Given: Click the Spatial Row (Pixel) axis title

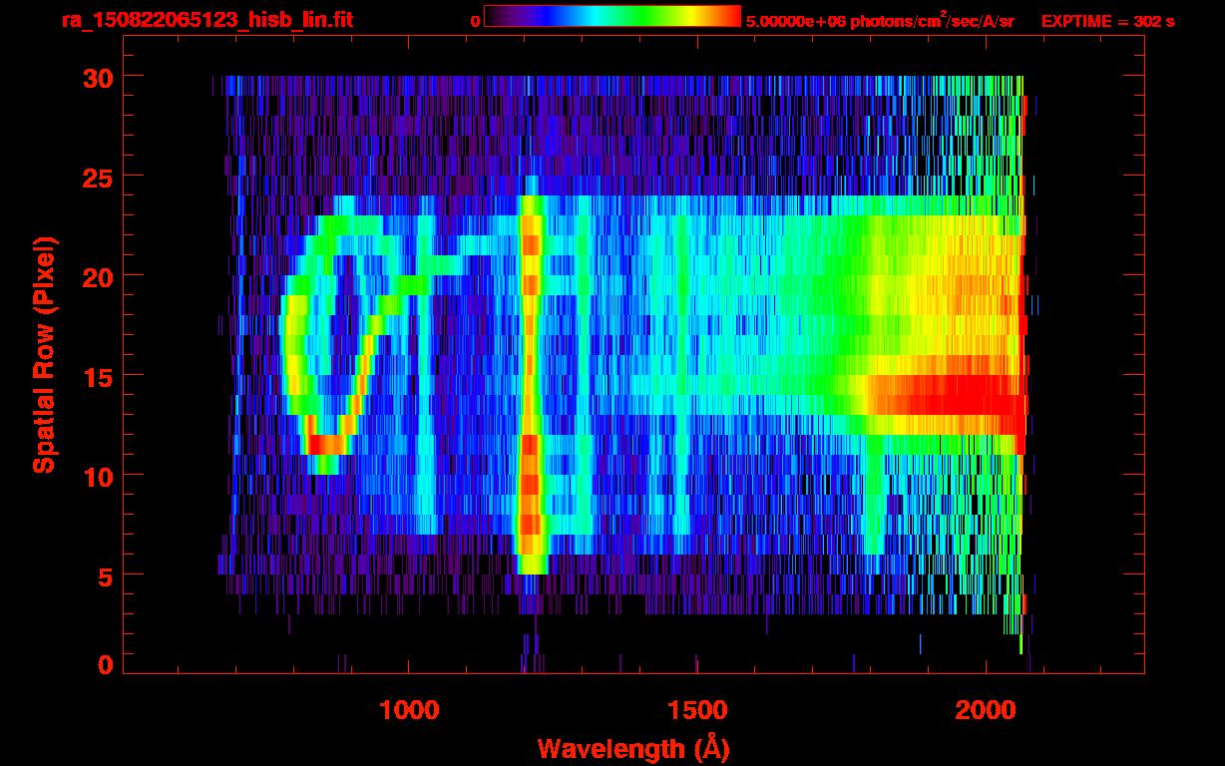Looking at the screenshot, I should 45,355.
